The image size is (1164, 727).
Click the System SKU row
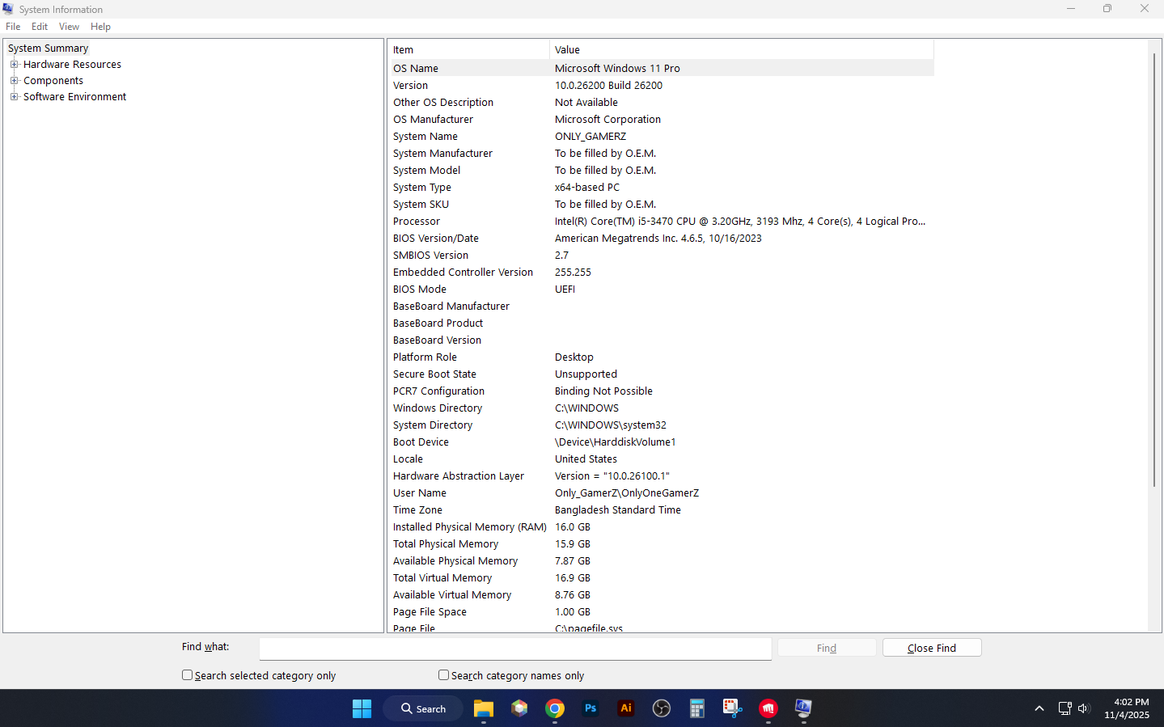[x=661, y=205]
